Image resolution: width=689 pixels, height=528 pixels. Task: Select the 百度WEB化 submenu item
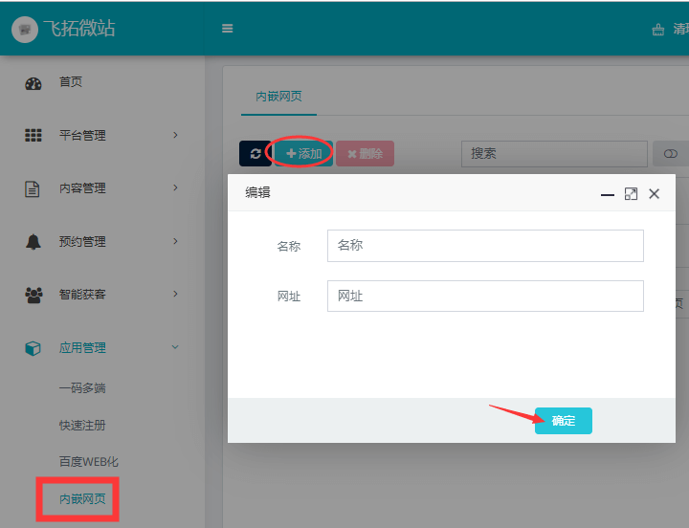89,462
